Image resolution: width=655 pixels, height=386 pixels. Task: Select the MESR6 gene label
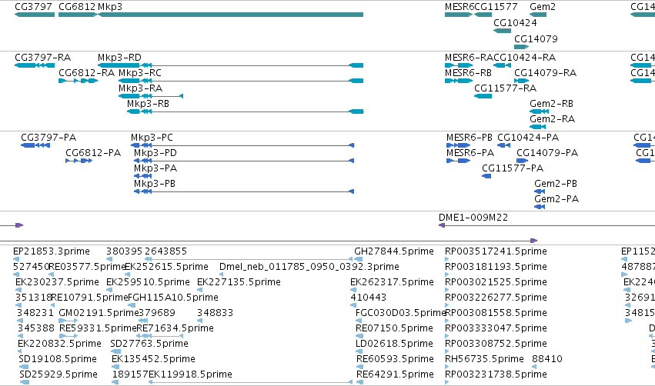coord(460,7)
